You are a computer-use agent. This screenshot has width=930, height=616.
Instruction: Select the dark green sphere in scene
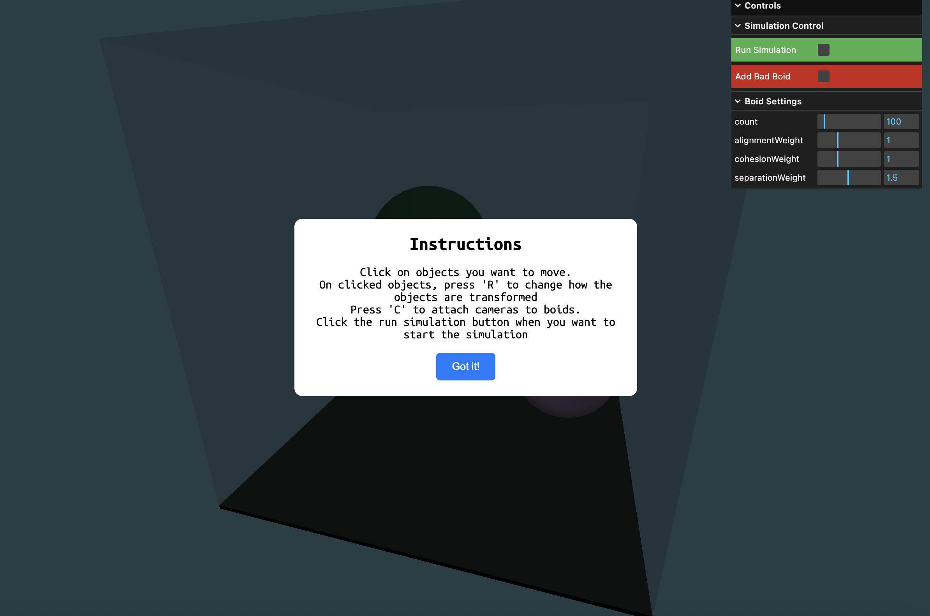pyautogui.click(x=428, y=204)
